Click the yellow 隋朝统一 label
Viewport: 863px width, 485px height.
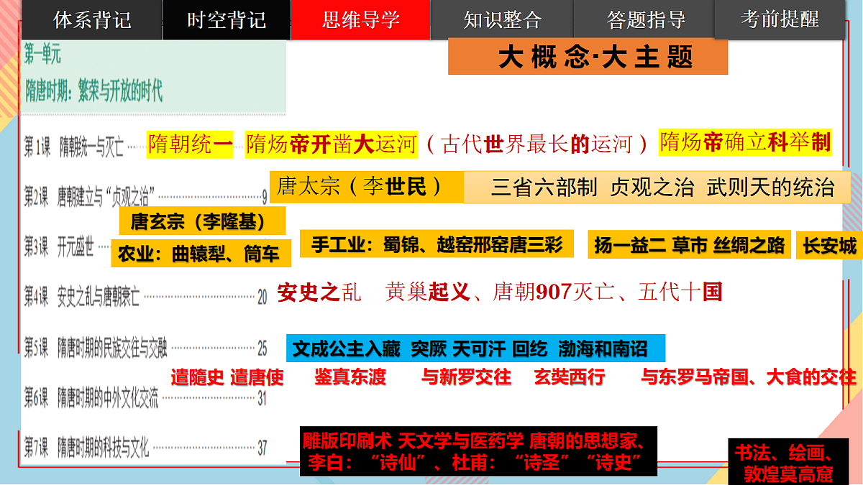coord(191,144)
